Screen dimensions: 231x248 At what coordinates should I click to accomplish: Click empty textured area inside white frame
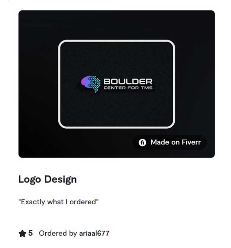tap(116, 109)
